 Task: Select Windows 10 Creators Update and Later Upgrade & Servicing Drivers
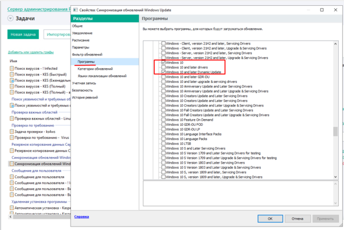click(214, 105)
